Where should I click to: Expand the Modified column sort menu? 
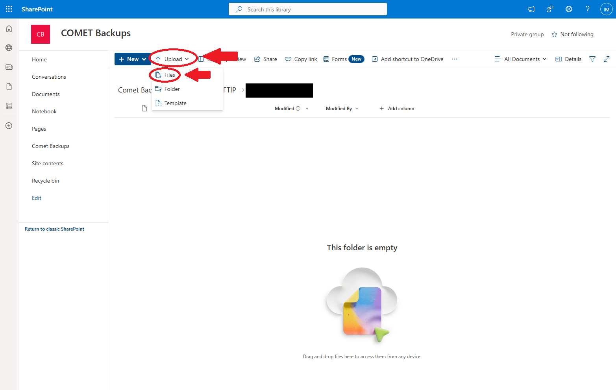point(307,109)
